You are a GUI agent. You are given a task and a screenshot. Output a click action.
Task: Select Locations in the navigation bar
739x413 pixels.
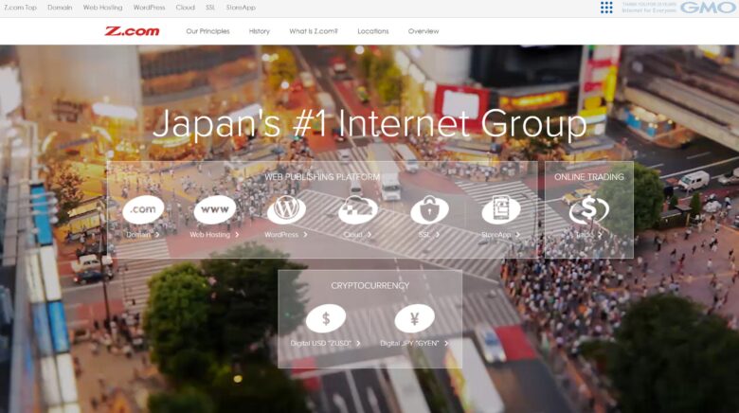[x=373, y=31]
